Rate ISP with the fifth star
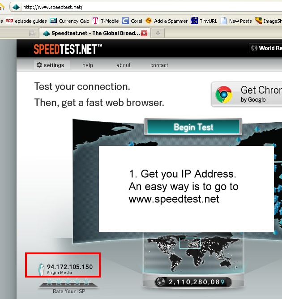This screenshot has width=282, height=299. (86, 281)
